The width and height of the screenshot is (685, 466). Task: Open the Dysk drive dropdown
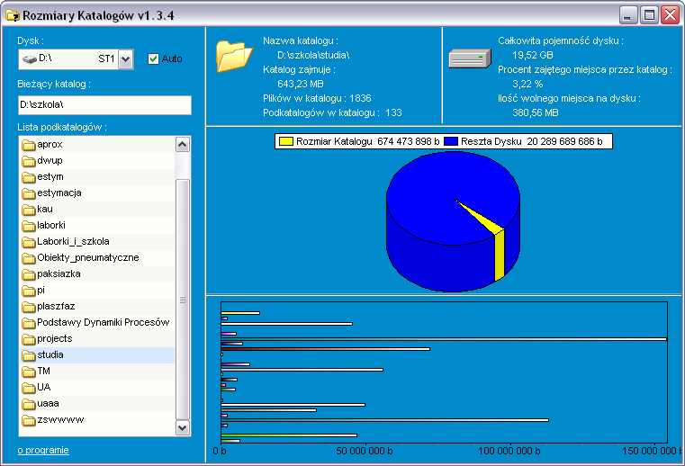(x=125, y=59)
